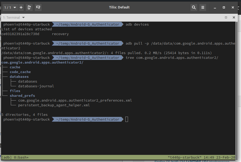Maximize the terminal pane
The height and width of the screenshot is (162, 241).
pos(226,17)
